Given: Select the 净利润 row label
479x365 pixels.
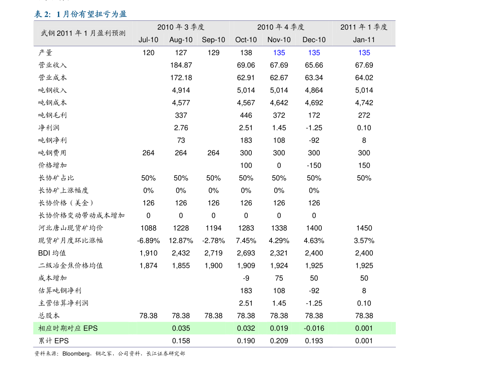Looking at the screenshot, I should [49, 128].
